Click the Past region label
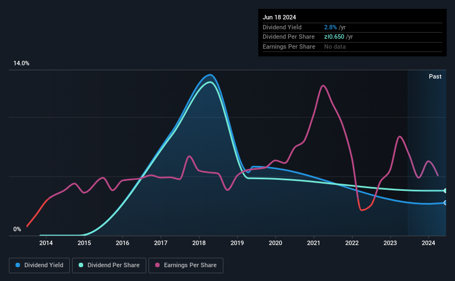Screen dimensions: 455x281 (435, 76)
